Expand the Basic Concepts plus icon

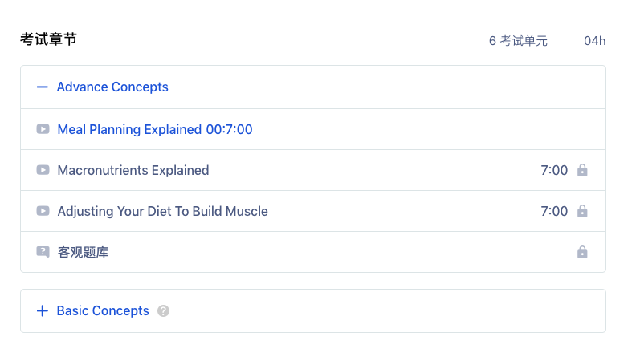pyautogui.click(x=43, y=310)
